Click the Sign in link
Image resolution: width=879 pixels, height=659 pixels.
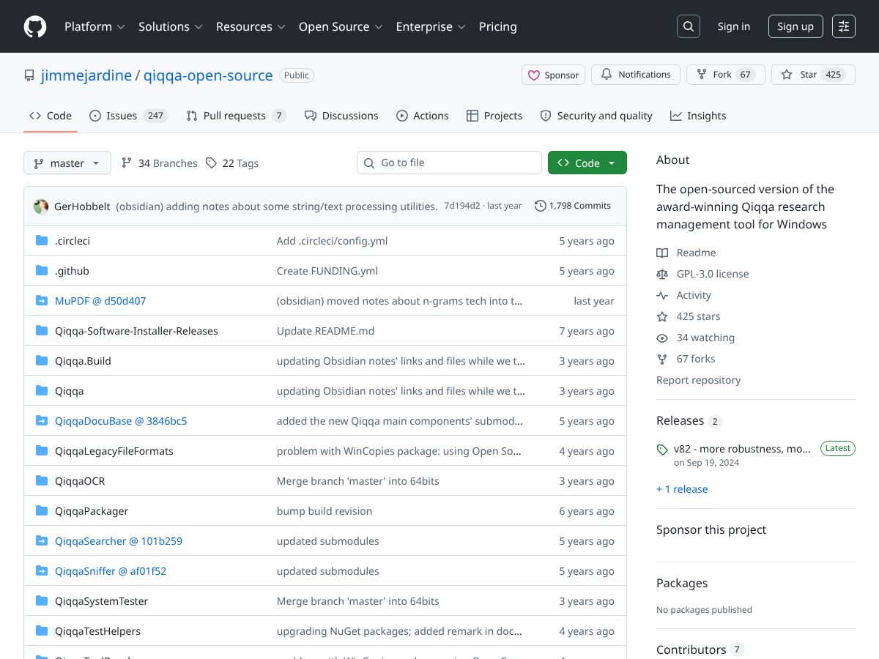(734, 26)
